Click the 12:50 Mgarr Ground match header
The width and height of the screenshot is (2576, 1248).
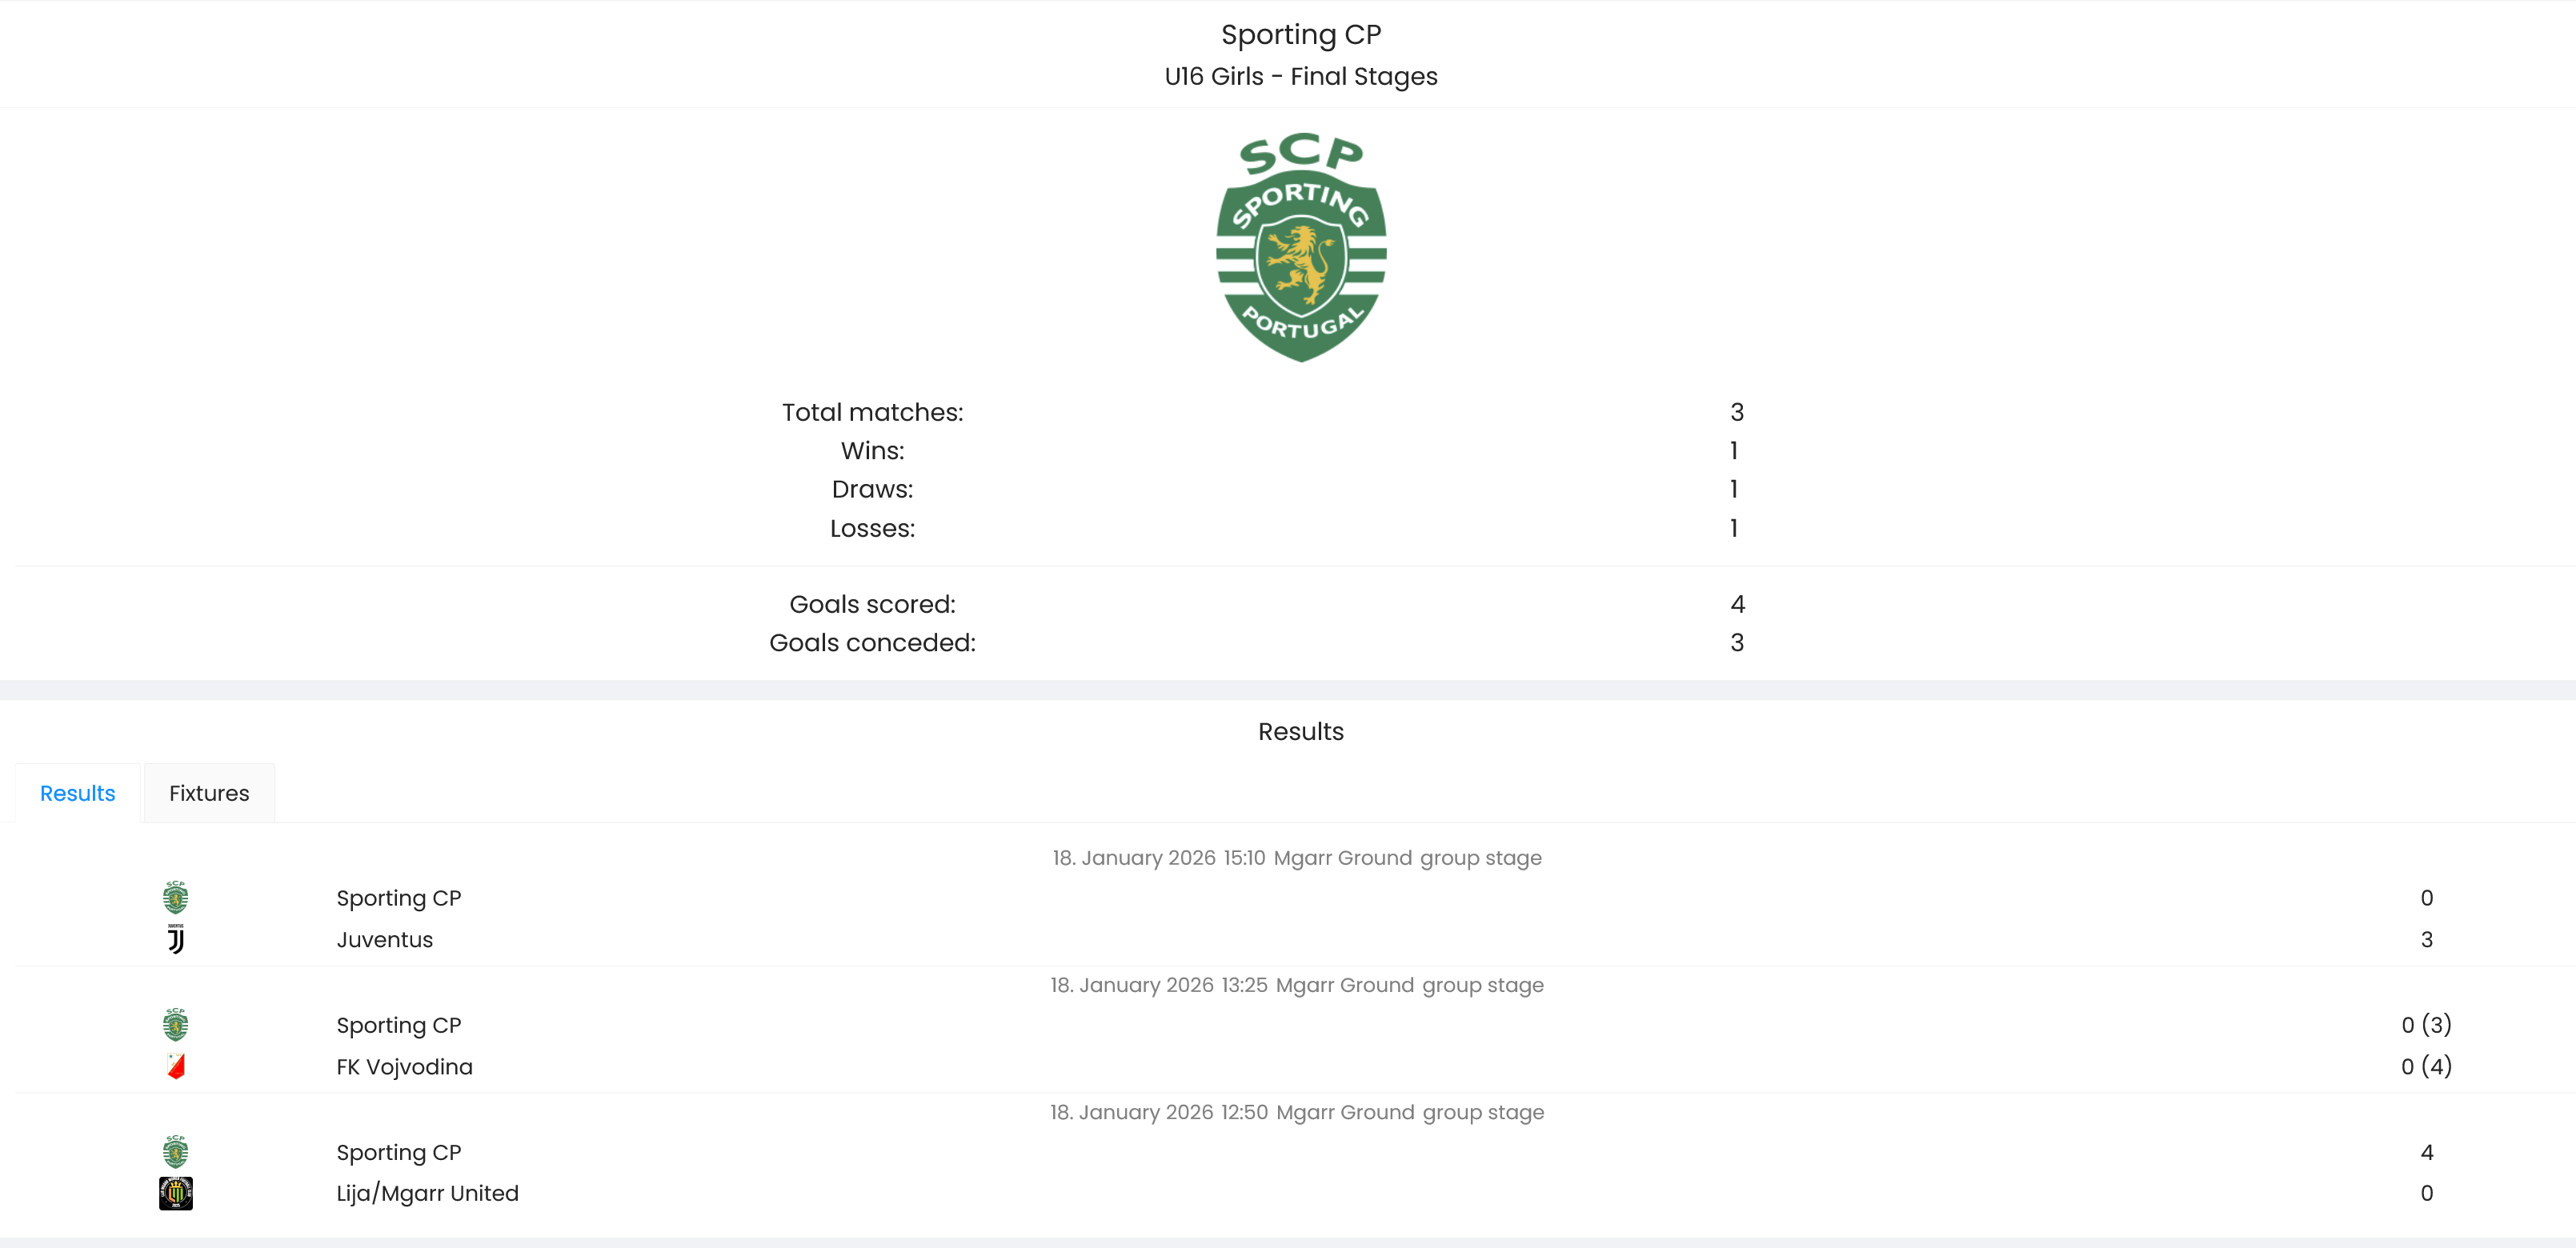(1296, 1112)
